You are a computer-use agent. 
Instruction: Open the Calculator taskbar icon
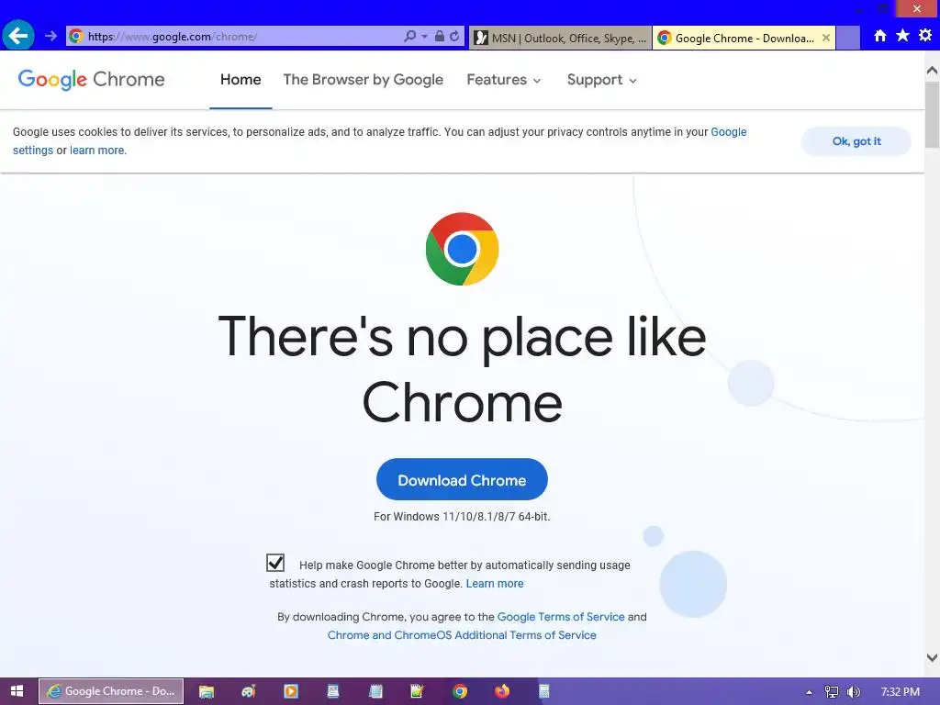click(544, 691)
